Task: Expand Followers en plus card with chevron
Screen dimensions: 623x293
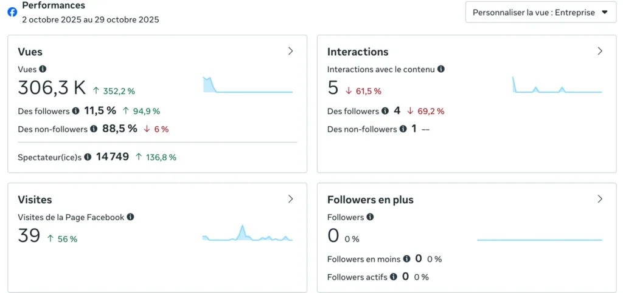Action: point(600,199)
